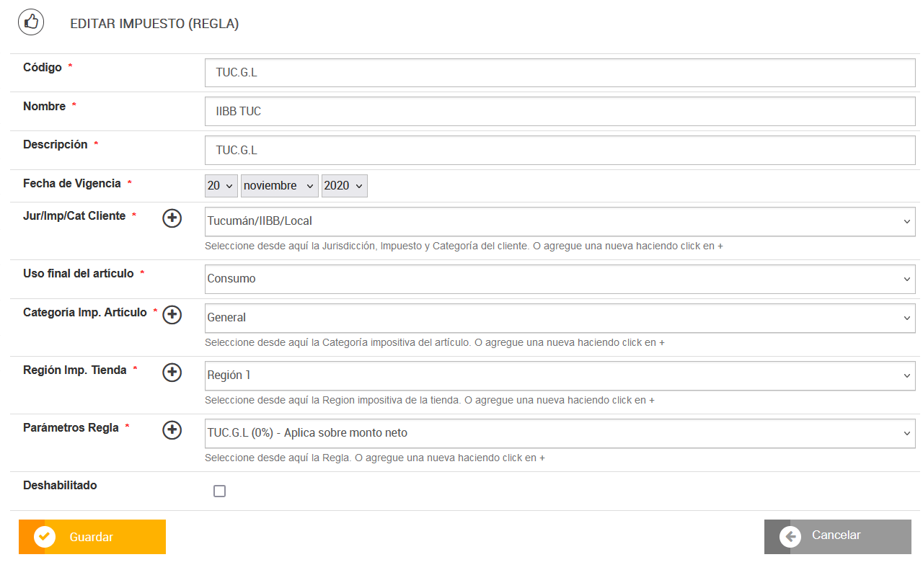The height and width of the screenshot is (570, 923).
Task: Add new Categoría Imp. Artículo with plus icon
Action: coord(172,315)
